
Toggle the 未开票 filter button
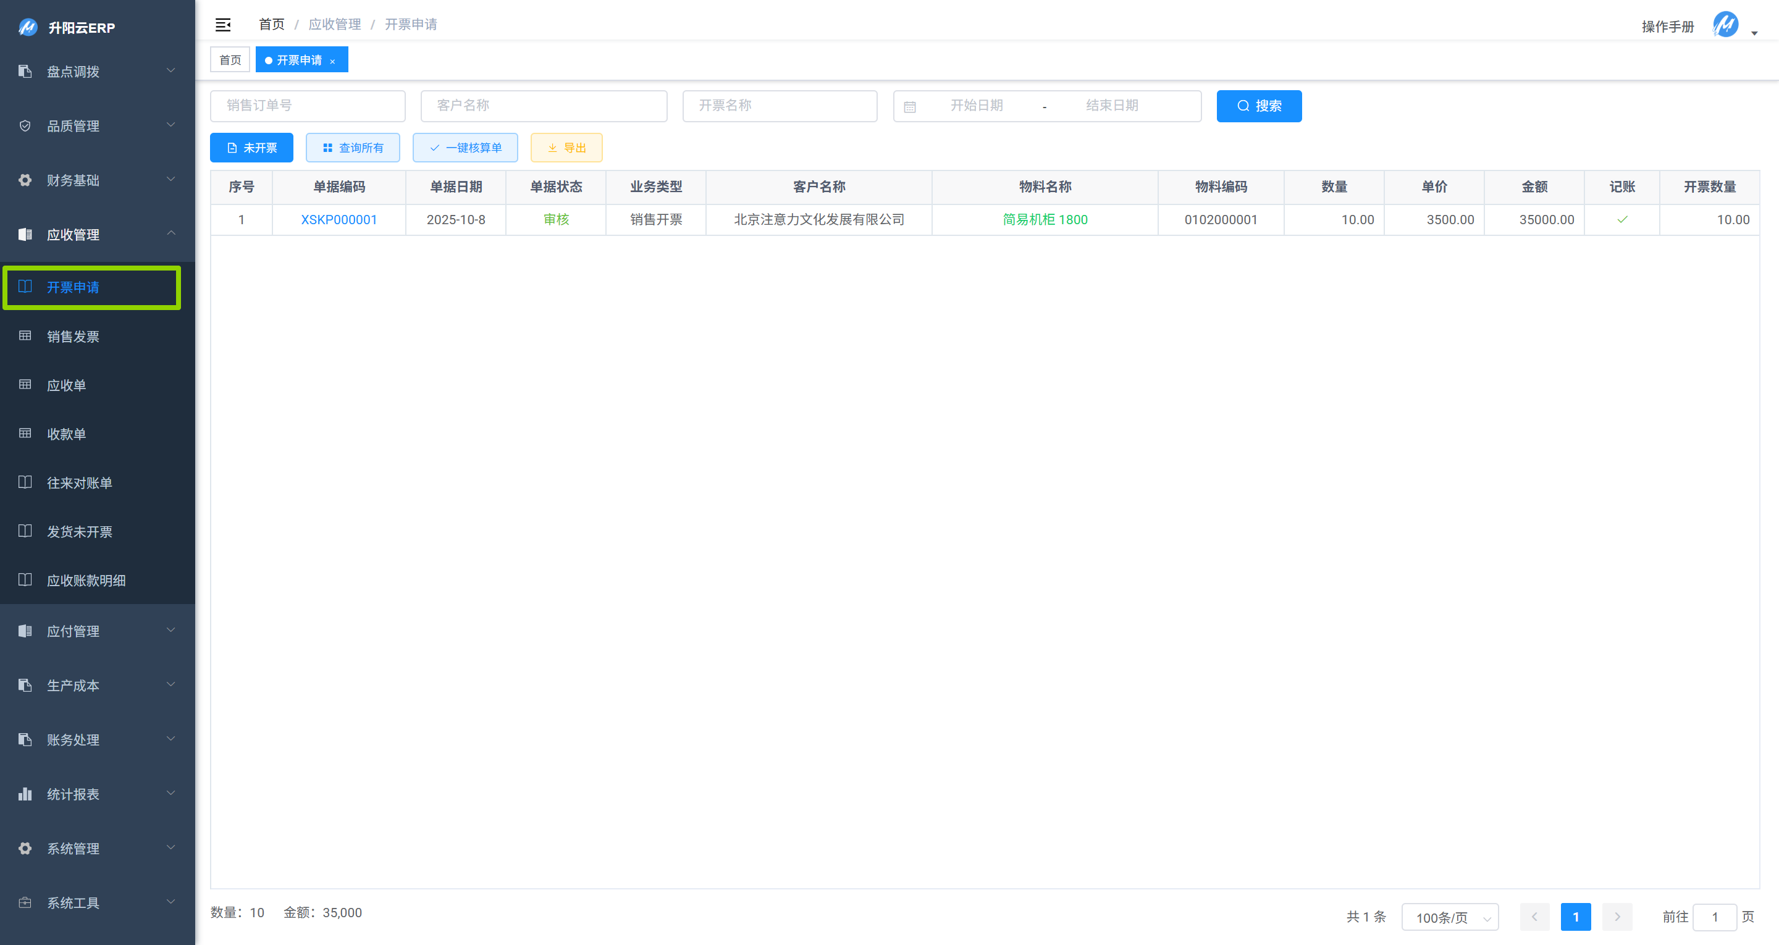point(251,148)
